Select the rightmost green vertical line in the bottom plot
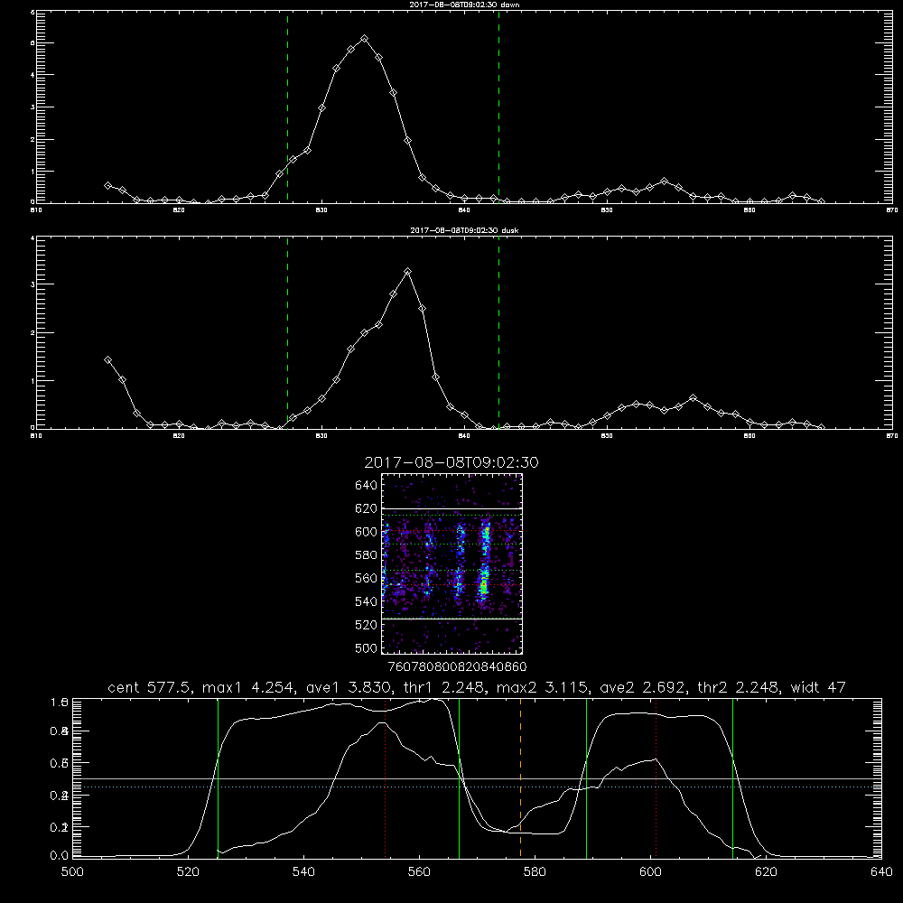 tap(733, 778)
